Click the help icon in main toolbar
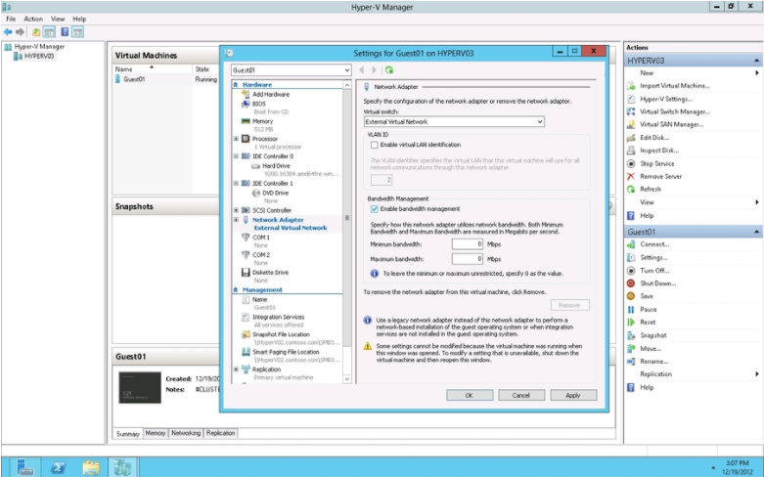 point(65,32)
